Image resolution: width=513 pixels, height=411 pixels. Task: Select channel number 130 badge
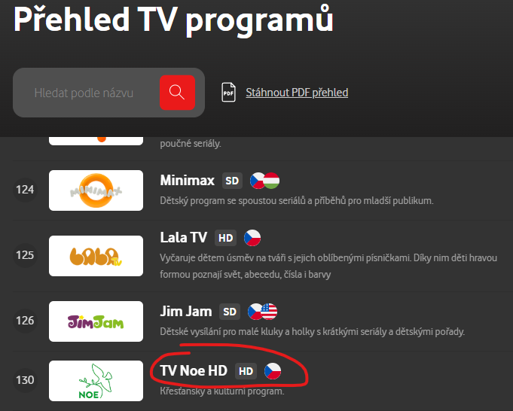pos(25,380)
